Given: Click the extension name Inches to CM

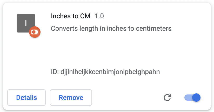Looking at the screenshot, I should (x=71, y=16).
